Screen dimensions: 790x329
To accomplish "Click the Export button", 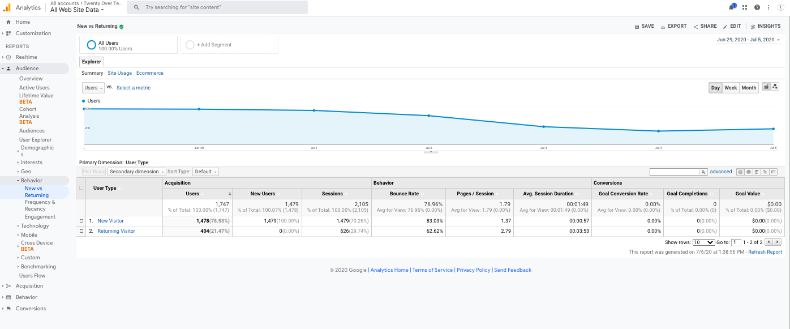I will coord(673,26).
